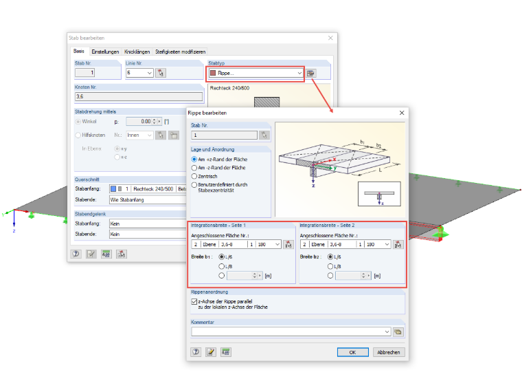Choose L/6 for Breite b1
Image resolution: width=522 pixels, height=392 pixels.
pos(221,257)
